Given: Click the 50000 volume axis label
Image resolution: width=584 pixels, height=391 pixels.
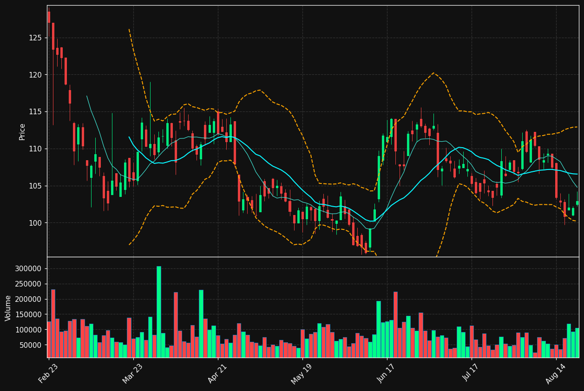Looking at the screenshot, I should click(x=31, y=345).
